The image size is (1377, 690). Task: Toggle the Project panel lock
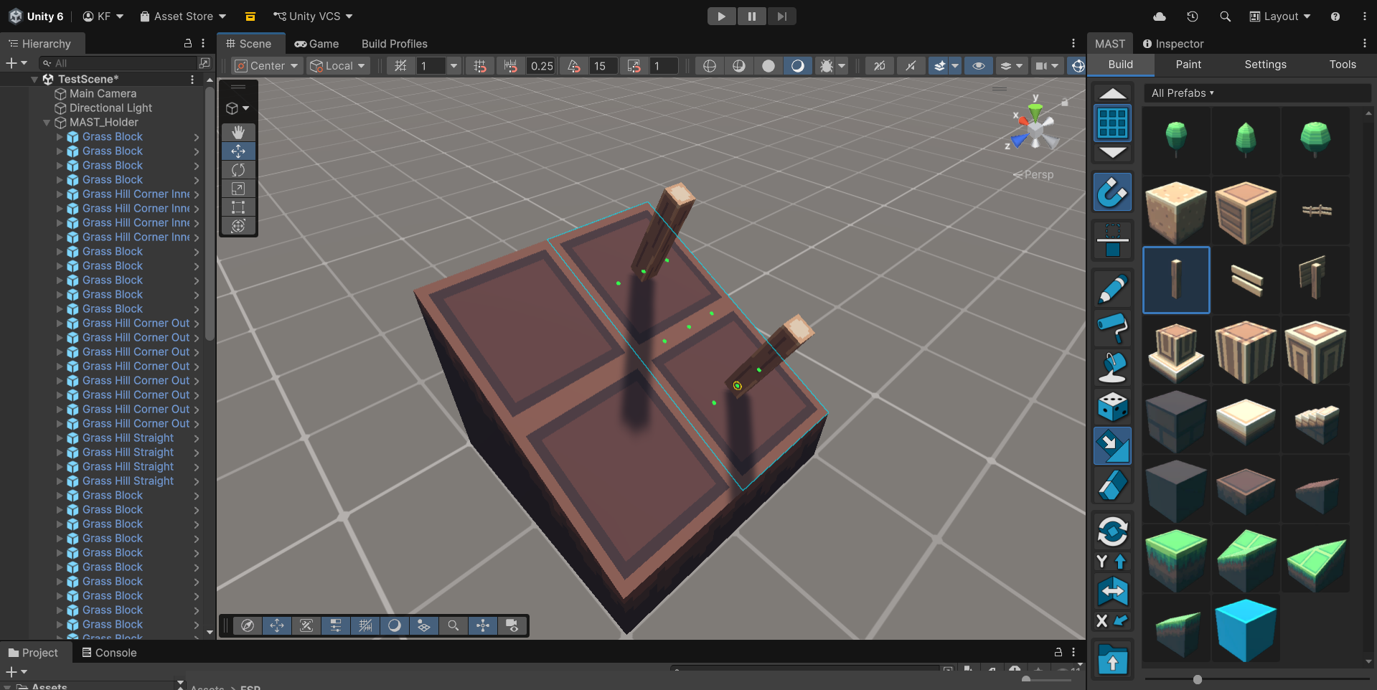pos(1058,652)
